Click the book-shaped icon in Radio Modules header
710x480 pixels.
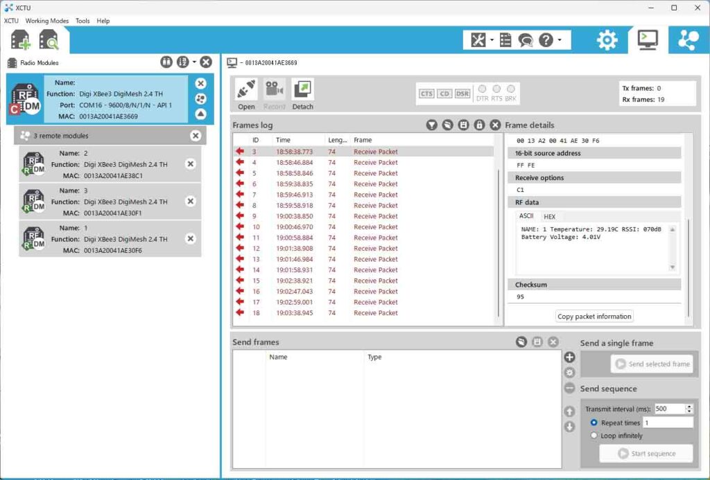coord(166,62)
